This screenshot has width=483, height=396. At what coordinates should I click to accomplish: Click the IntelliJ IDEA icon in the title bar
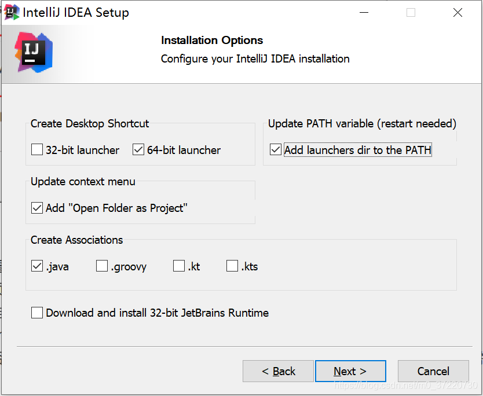(x=12, y=12)
